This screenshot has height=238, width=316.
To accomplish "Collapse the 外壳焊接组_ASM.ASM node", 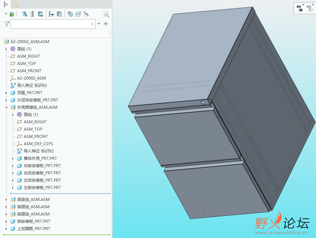I will tap(6, 107).
